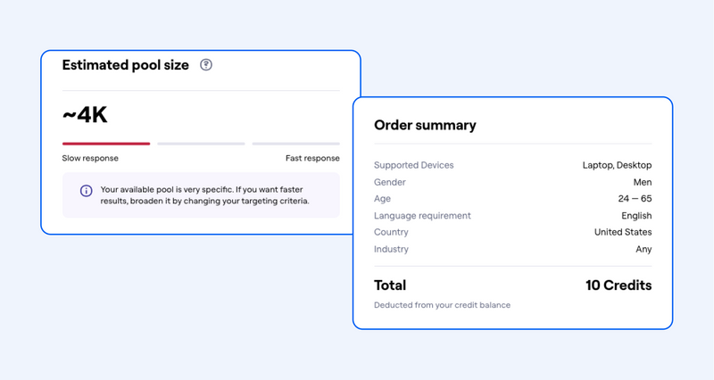Click the red slow response progress segment
The width and height of the screenshot is (714, 380).
(x=106, y=144)
